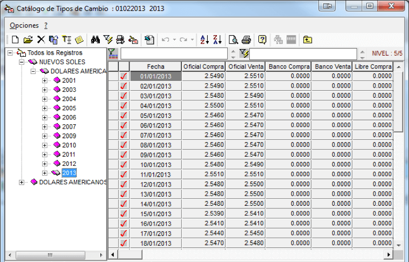Open search with the binoculars icon

pyautogui.click(x=95, y=39)
